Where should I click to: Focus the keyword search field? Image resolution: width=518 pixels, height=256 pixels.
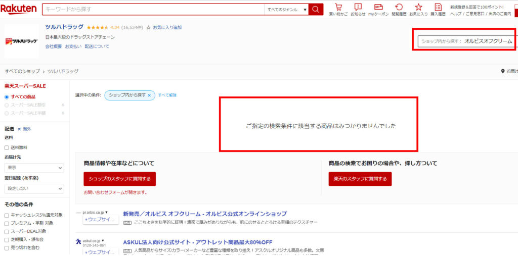tap(153, 10)
